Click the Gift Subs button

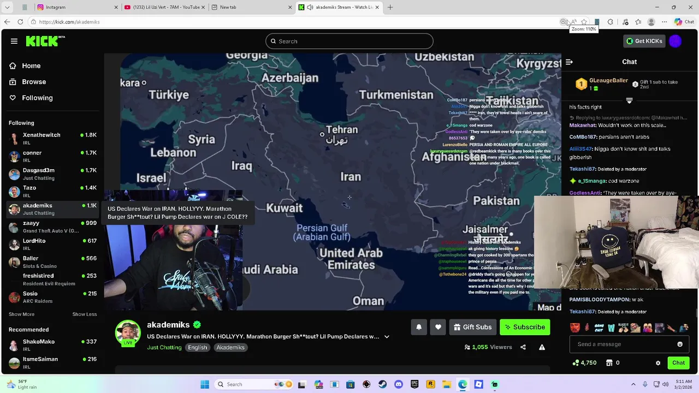pyautogui.click(x=472, y=327)
